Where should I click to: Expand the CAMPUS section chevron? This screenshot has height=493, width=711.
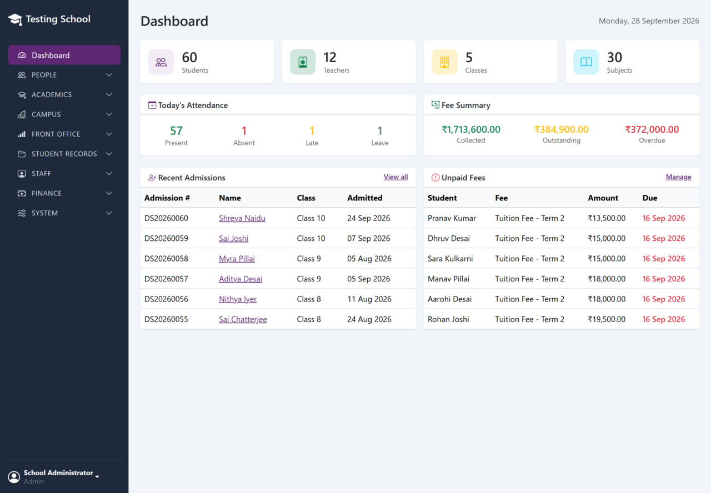pyautogui.click(x=109, y=114)
